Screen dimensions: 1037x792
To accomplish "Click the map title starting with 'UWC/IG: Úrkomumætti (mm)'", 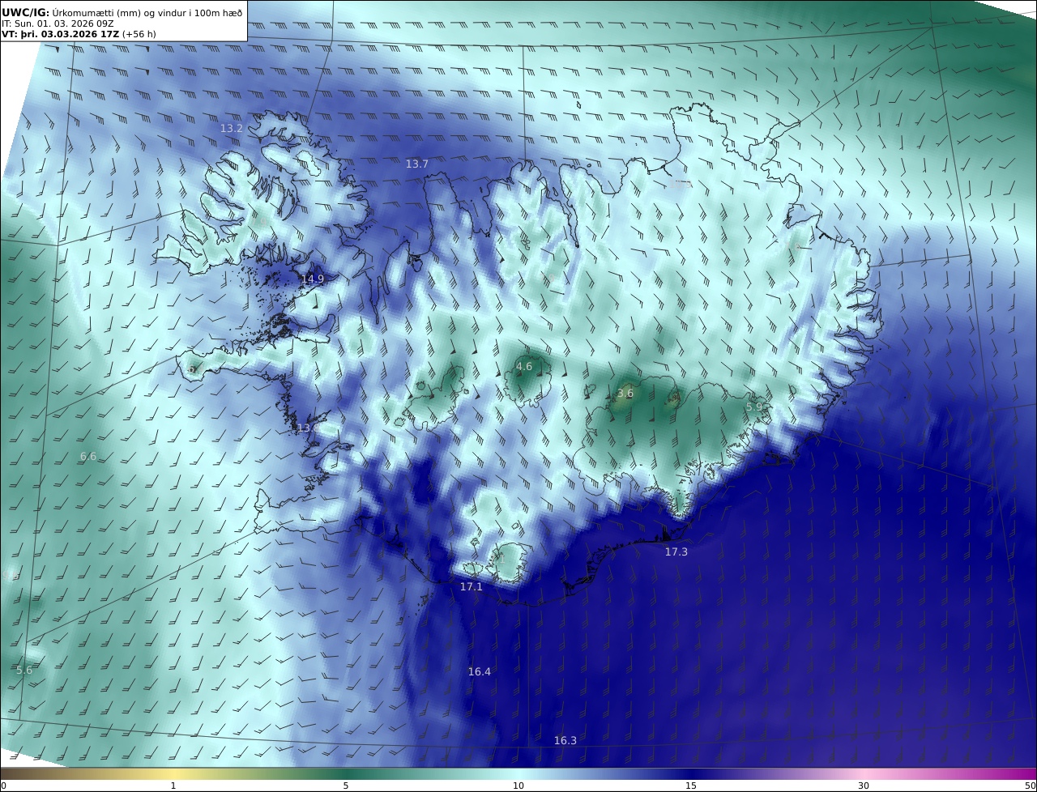I will pos(122,12).
